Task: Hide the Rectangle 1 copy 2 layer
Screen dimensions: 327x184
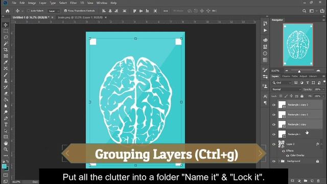Action: coord(274,105)
